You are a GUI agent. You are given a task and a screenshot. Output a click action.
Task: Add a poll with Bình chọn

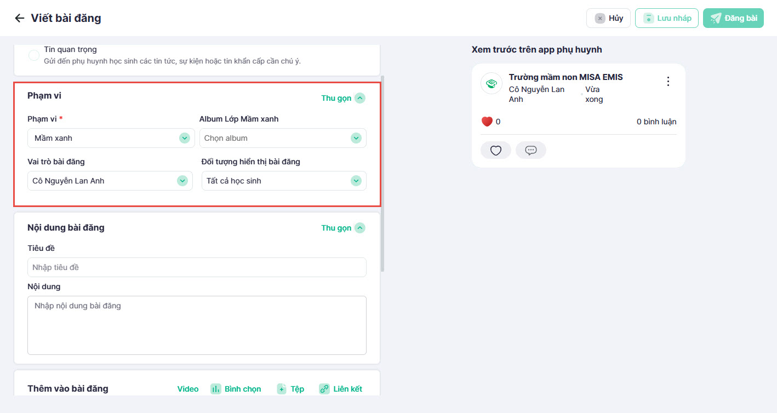coord(236,389)
